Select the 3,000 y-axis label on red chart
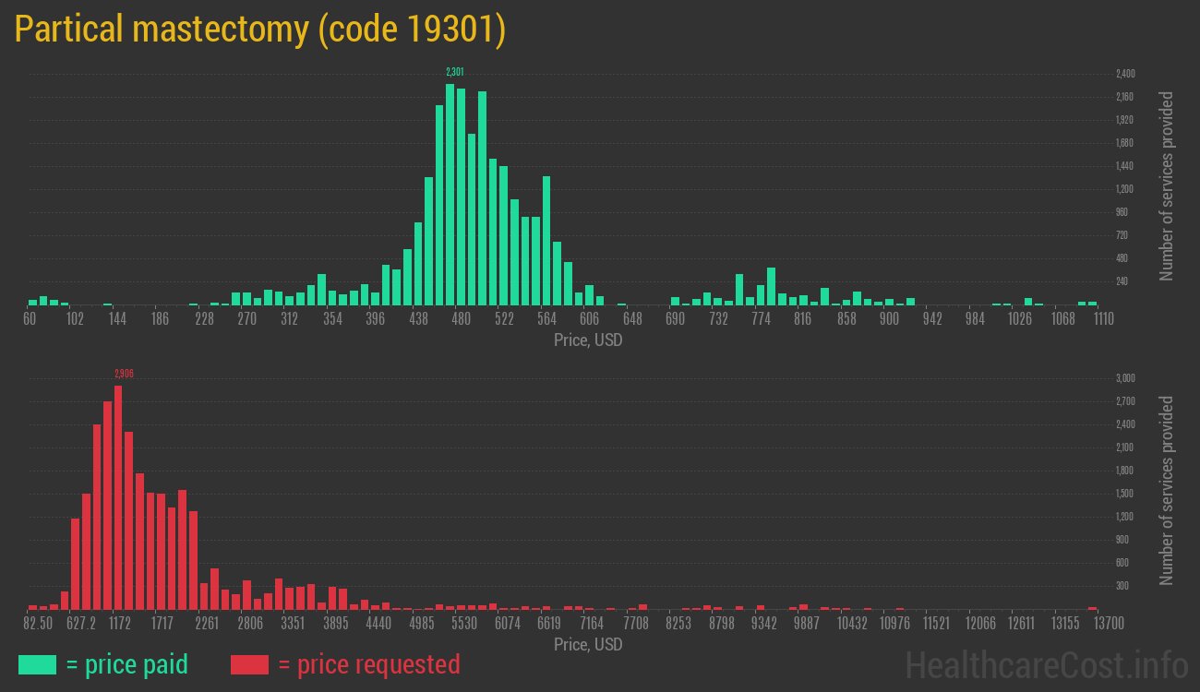The width and height of the screenshot is (1200, 692). click(1125, 378)
